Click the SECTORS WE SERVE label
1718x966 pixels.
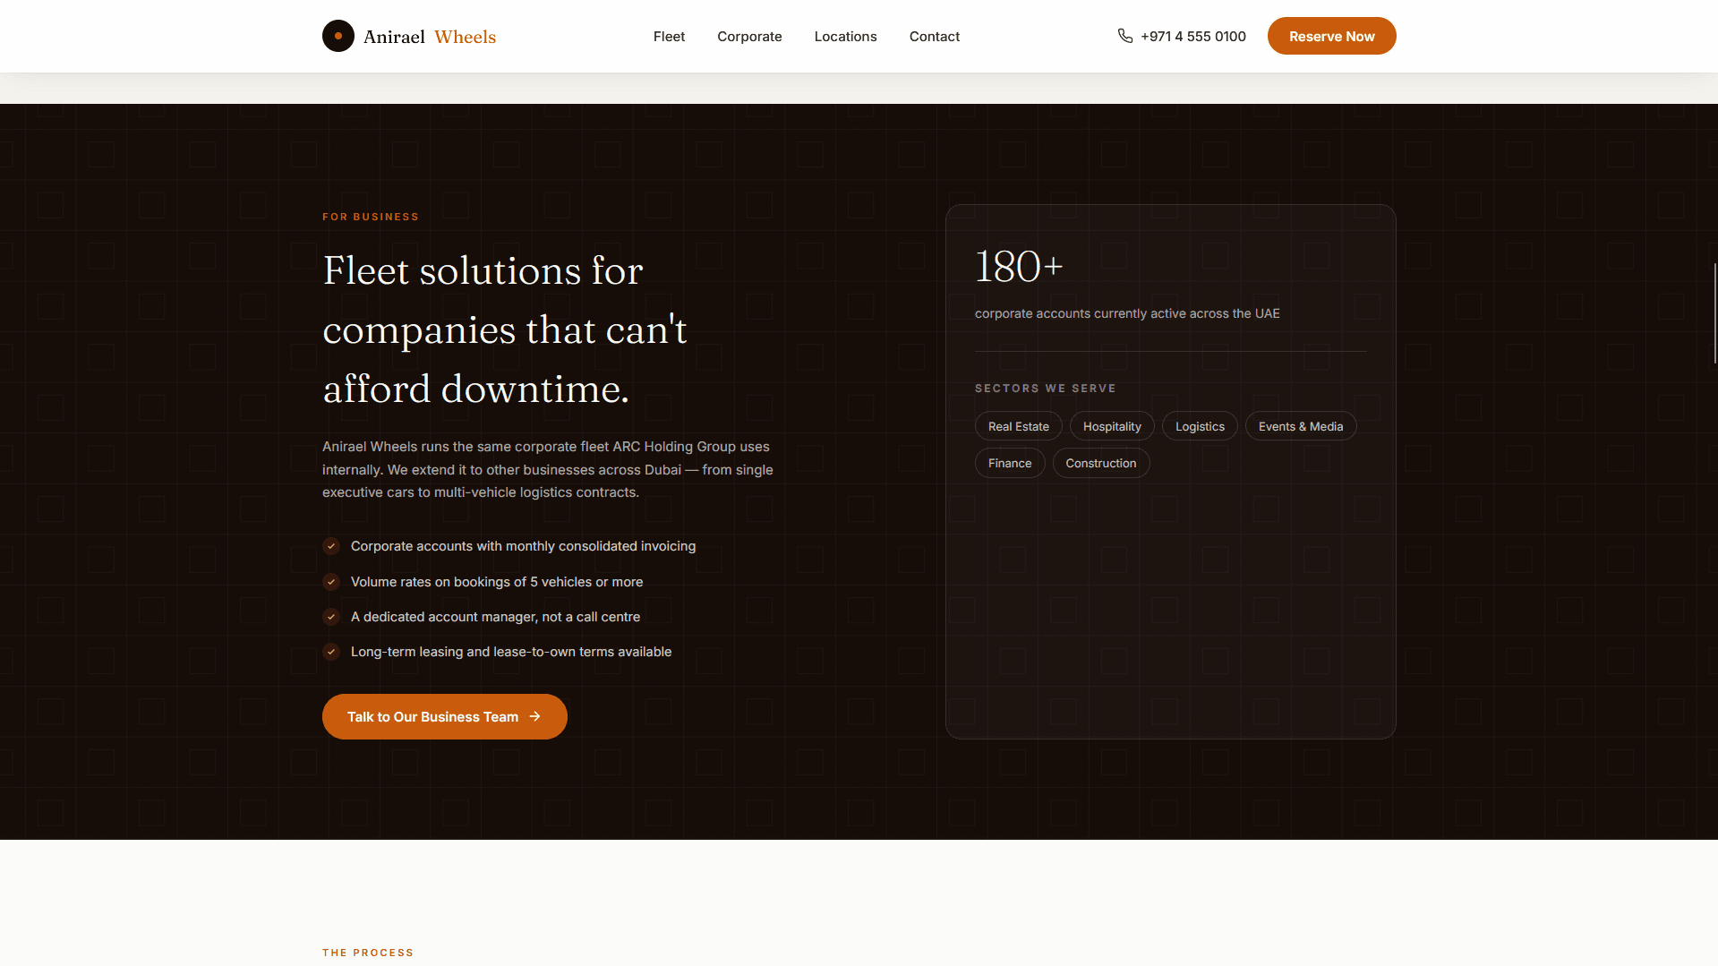[1046, 389]
